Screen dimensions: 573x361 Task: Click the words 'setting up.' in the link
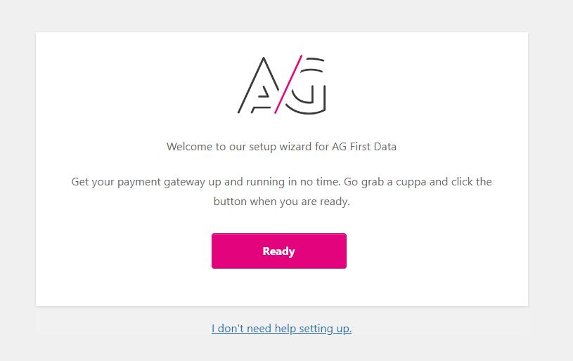(326, 329)
